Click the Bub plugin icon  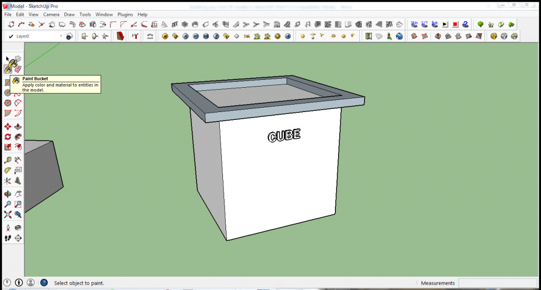point(435,24)
